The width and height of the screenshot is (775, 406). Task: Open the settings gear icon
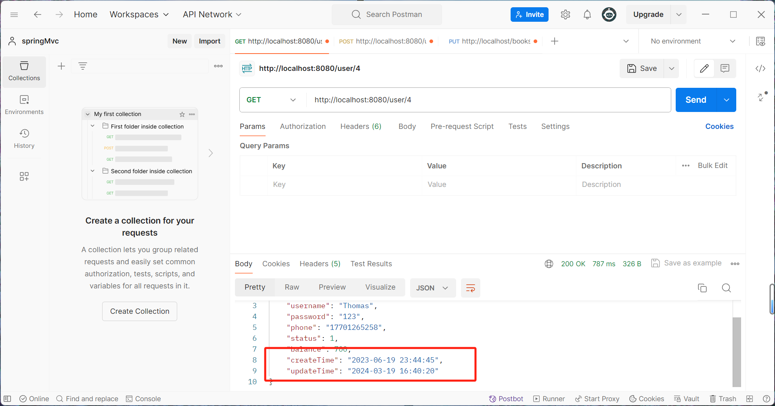click(x=566, y=14)
